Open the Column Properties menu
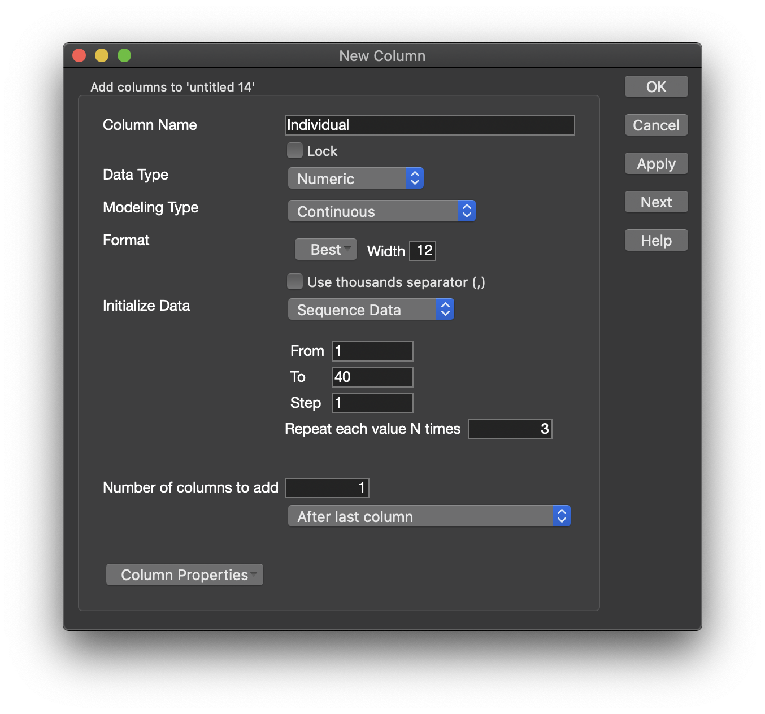 pos(185,574)
